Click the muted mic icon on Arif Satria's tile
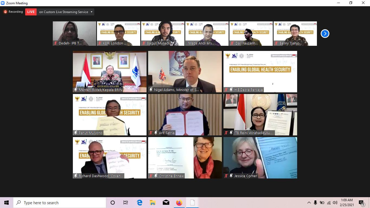Image resolution: width=370 pixels, height=208 pixels. pyautogui.click(x=151, y=133)
